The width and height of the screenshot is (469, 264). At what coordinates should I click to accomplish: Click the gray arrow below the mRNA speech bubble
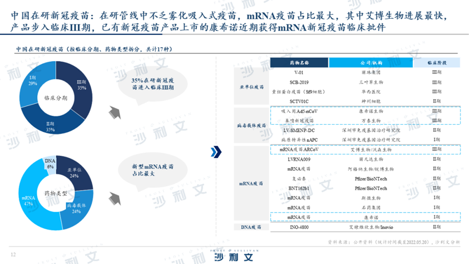[115, 199]
